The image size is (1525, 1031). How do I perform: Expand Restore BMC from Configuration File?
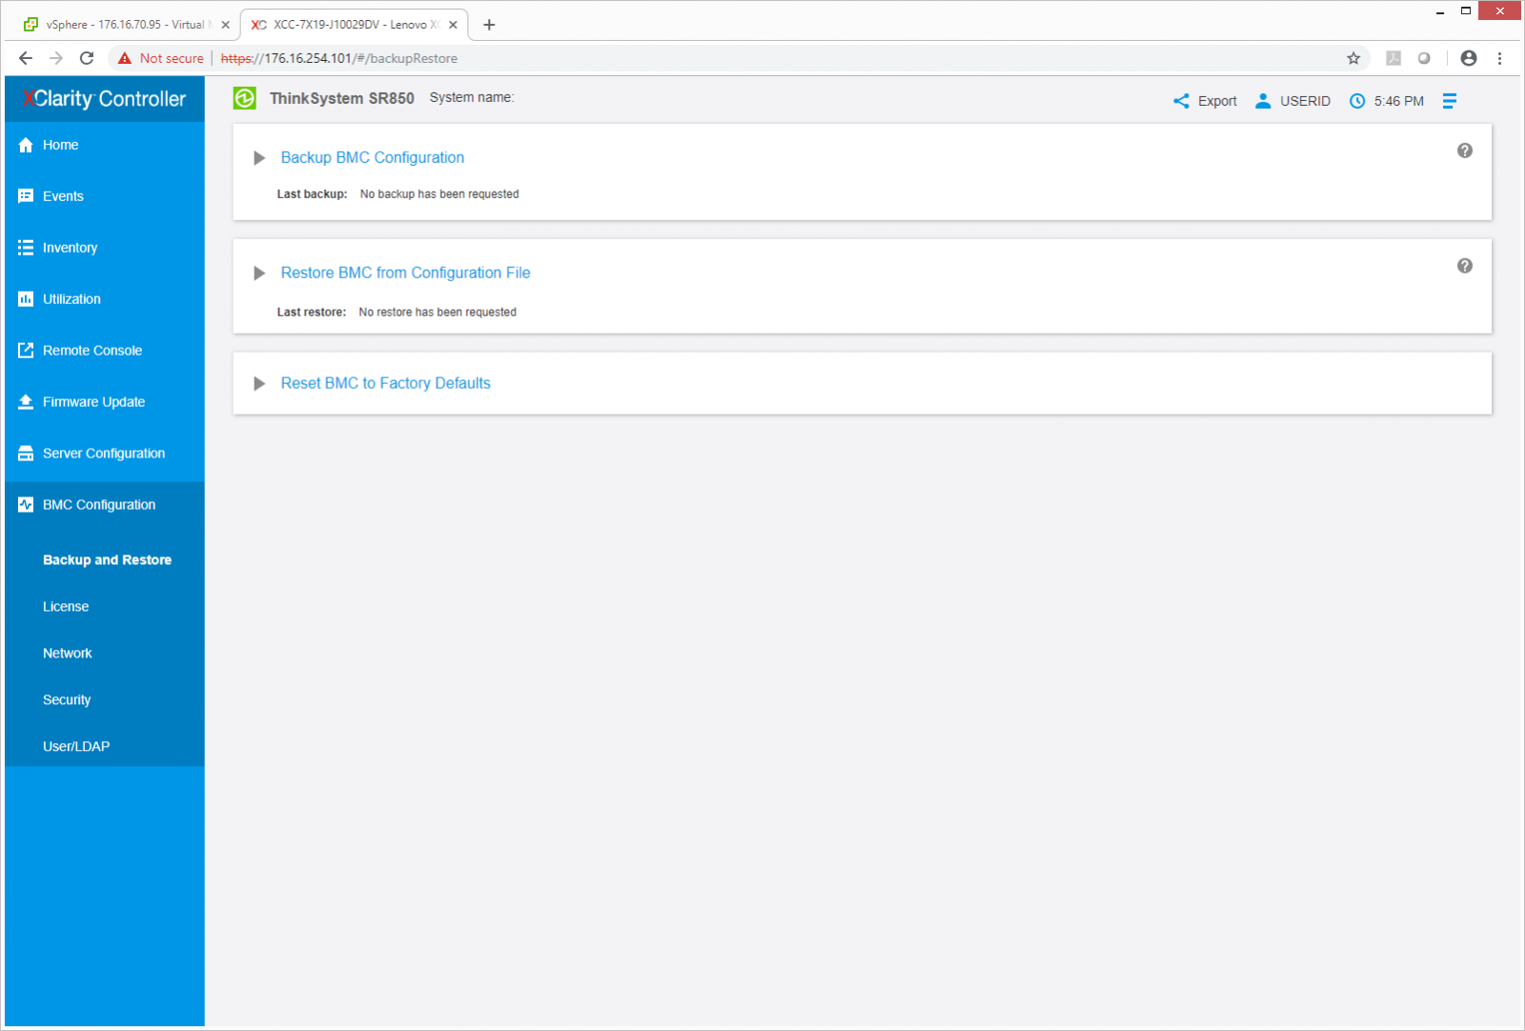click(x=259, y=273)
